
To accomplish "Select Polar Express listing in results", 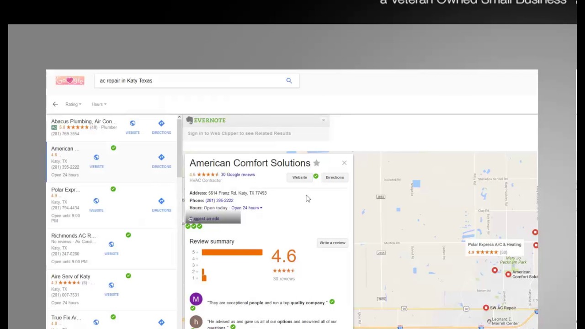I will [65, 190].
